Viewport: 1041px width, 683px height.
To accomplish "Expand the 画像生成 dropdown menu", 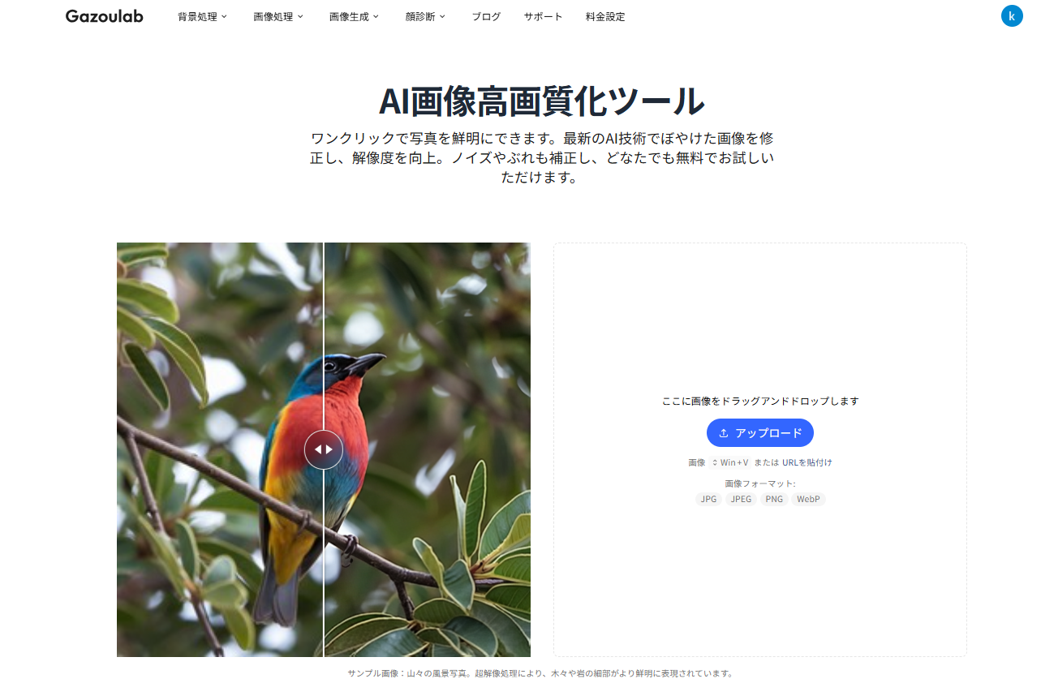I will coord(355,16).
